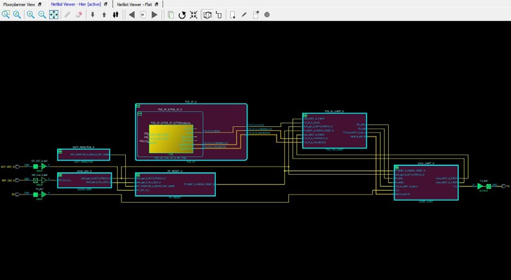
Task: Click the down arrow toolbar icon
Action: click(x=92, y=14)
